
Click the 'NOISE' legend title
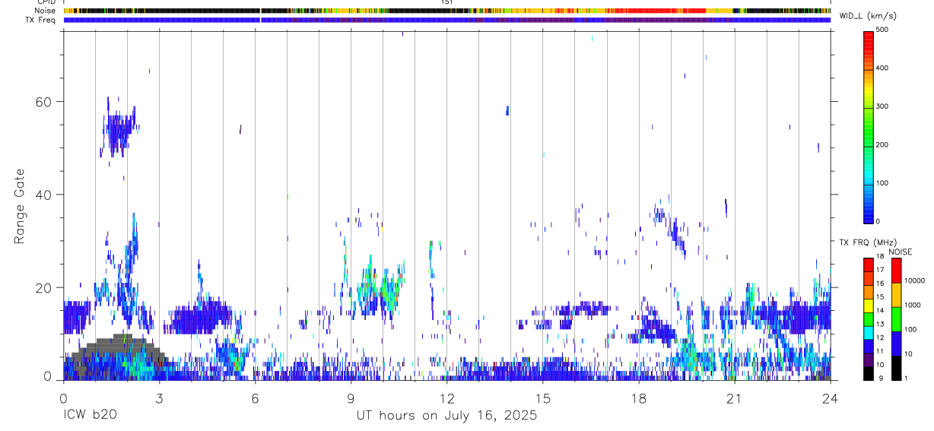click(901, 252)
